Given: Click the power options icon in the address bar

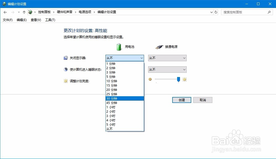Looking at the screenshot, I should [30, 12].
